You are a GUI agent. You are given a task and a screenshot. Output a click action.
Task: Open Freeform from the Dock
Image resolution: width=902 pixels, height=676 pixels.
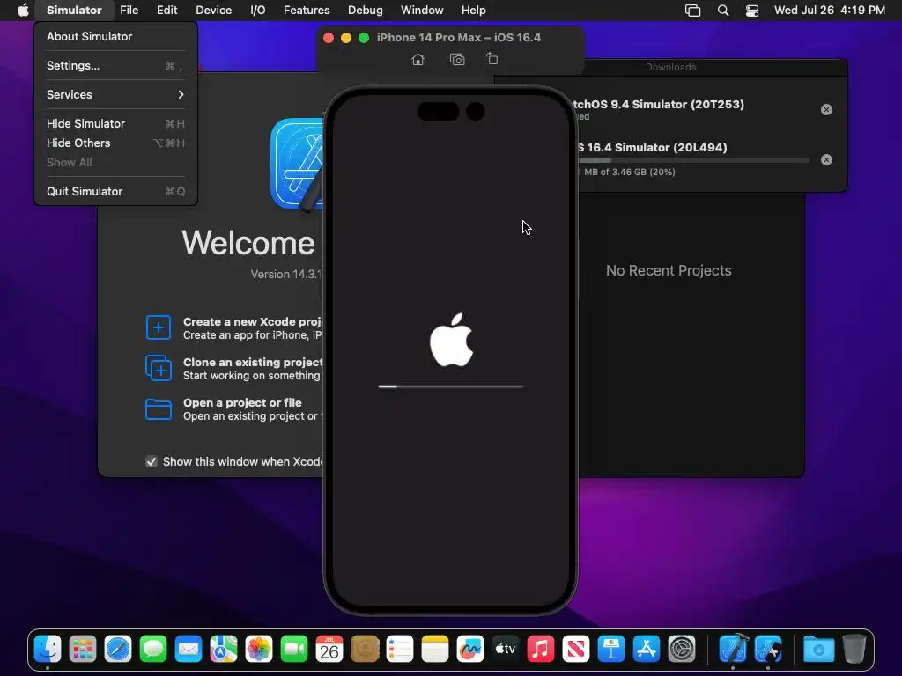click(470, 650)
